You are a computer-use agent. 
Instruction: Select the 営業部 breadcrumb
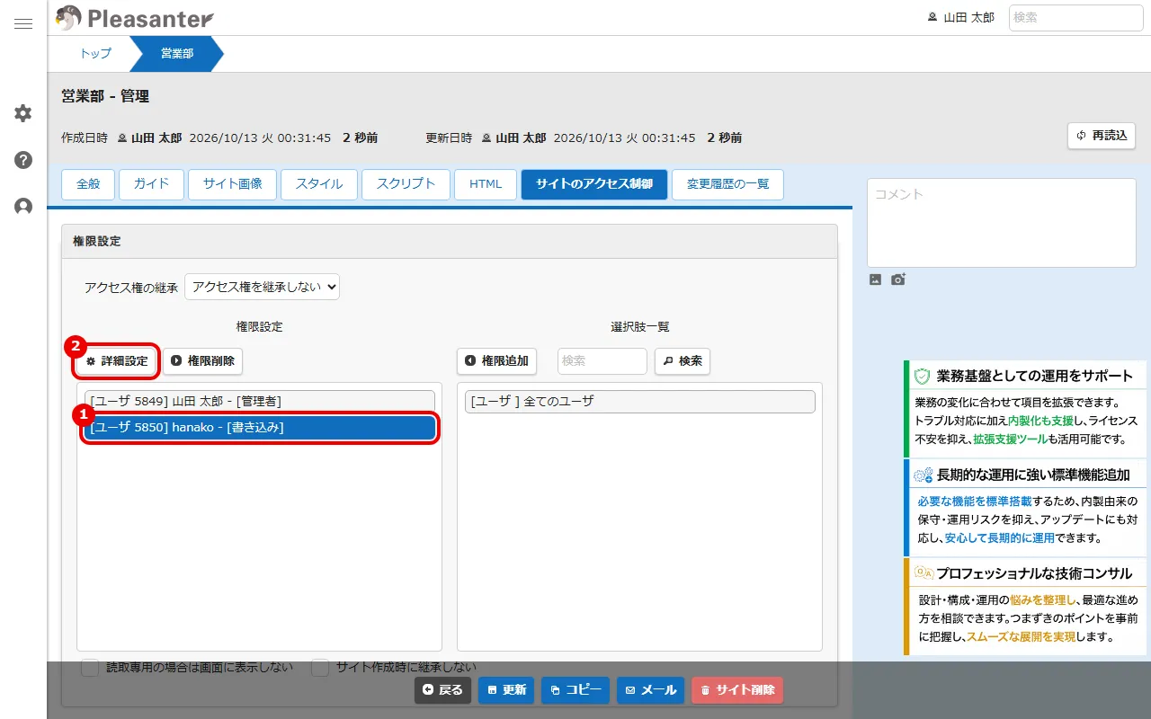click(x=176, y=54)
